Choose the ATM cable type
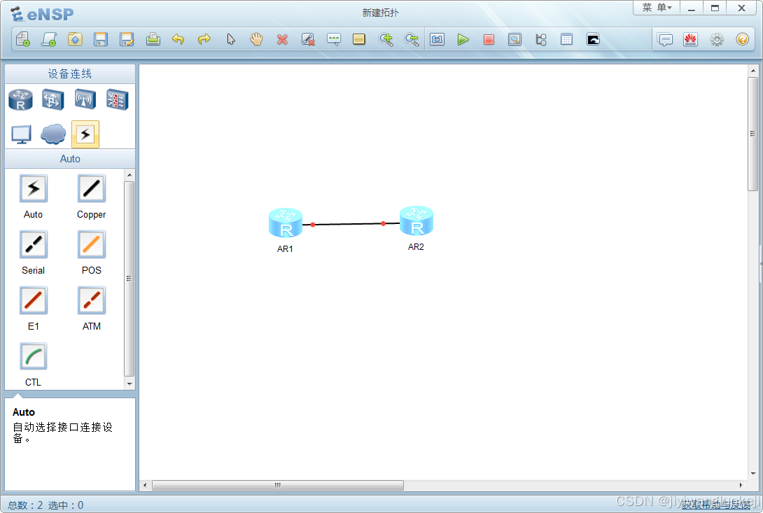763x513 pixels. (x=92, y=300)
